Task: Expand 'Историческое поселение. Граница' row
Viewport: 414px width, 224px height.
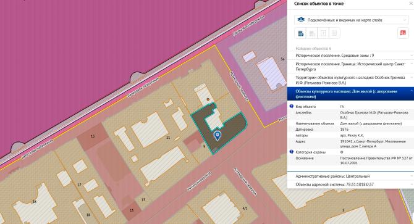Action: (x=350, y=67)
